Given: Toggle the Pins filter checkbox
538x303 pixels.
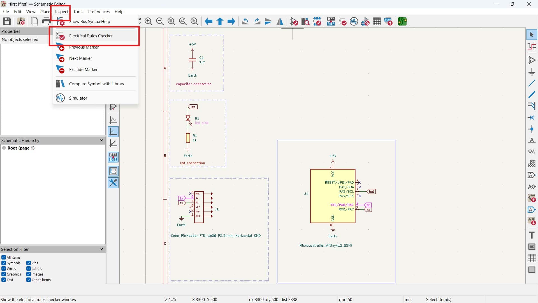Looking at the screenshot, I should pyautogui.click(x=29, y=263).
